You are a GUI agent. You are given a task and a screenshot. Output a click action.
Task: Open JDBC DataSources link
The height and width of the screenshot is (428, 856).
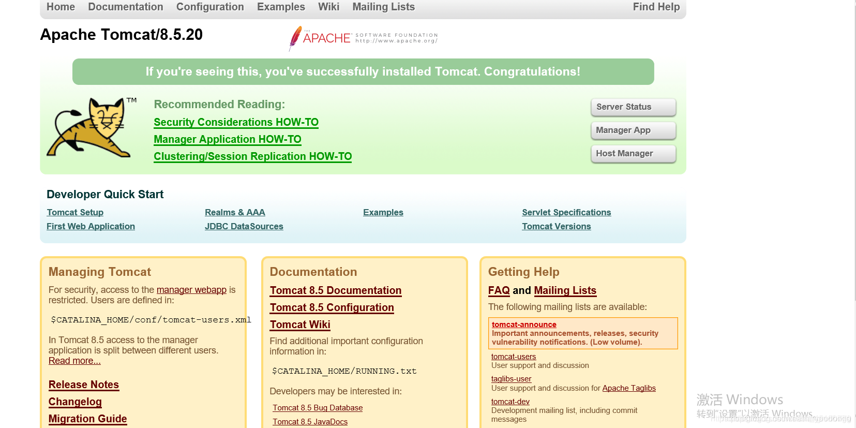point(244,226)
